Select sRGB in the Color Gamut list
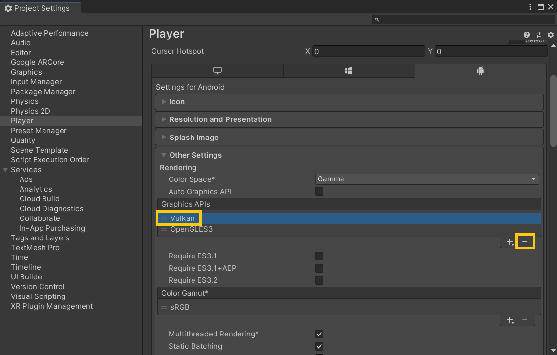Viewport: 557px width, 355px height. [349, 307]
